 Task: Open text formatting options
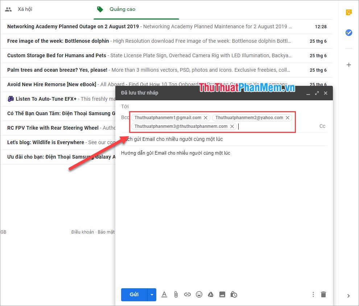(164, 294)
